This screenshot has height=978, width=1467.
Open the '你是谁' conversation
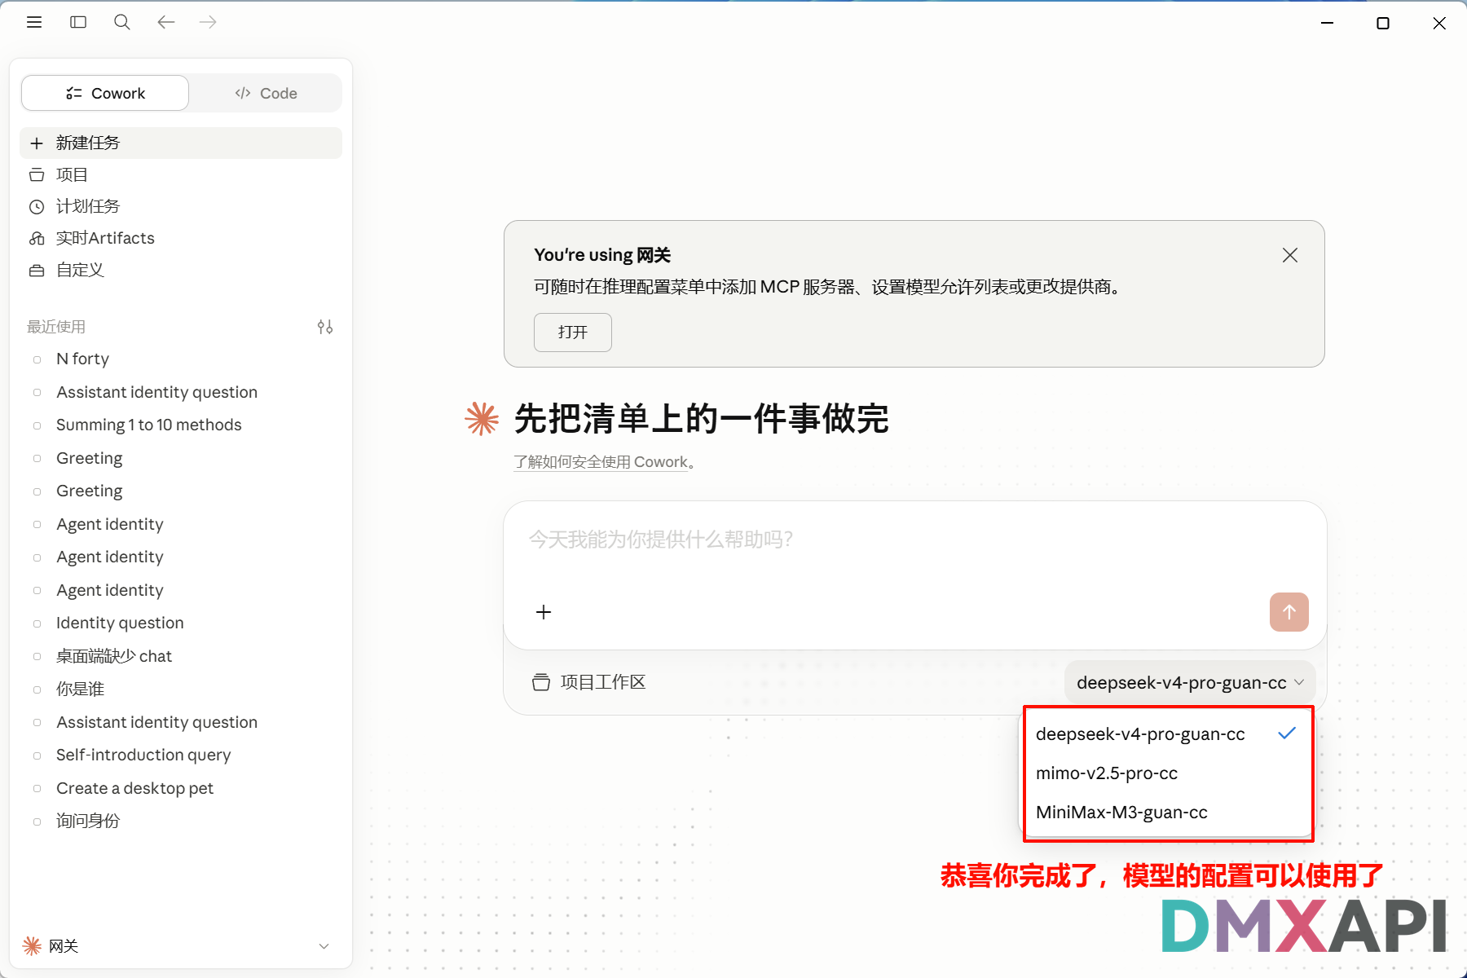coord(181,689)
